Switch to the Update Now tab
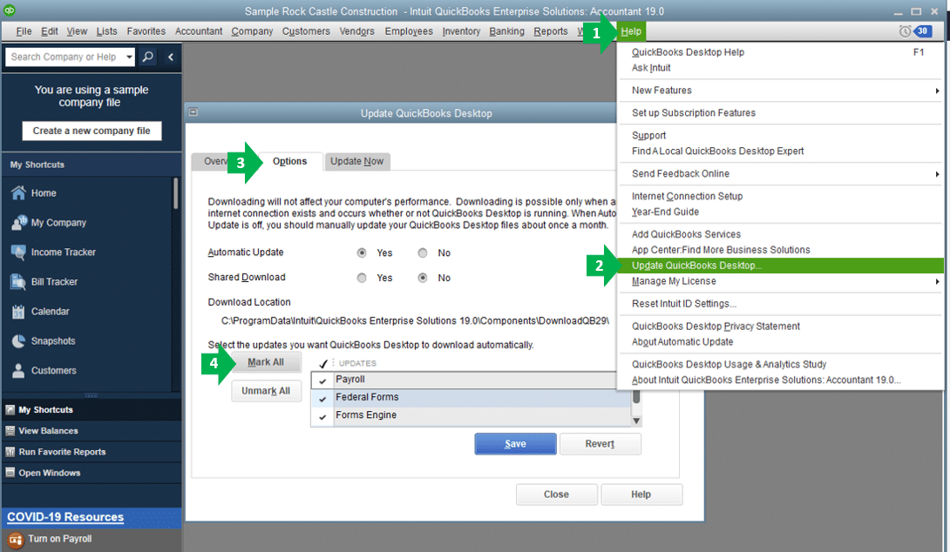This screenshot has height=552, width=950. [x=357, y=161]
